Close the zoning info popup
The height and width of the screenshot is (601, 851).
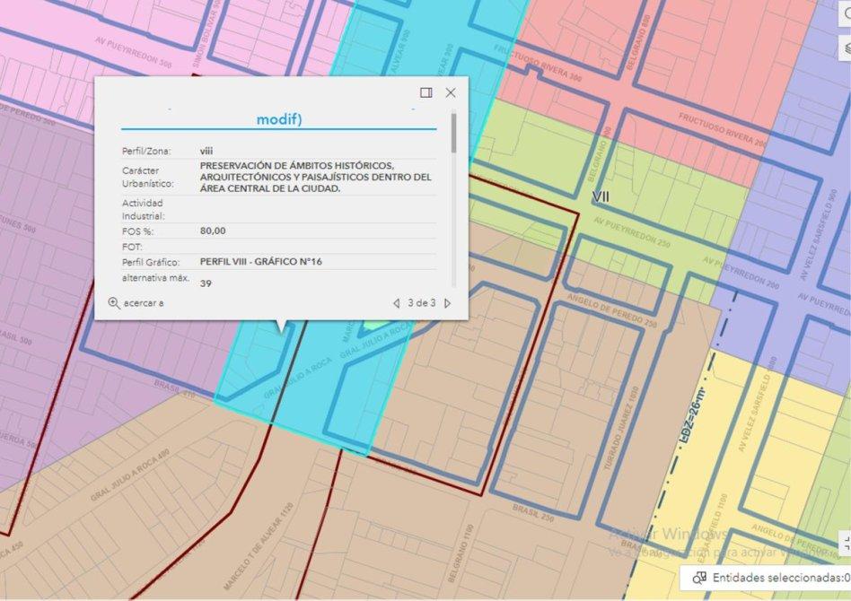click(451, 92)
